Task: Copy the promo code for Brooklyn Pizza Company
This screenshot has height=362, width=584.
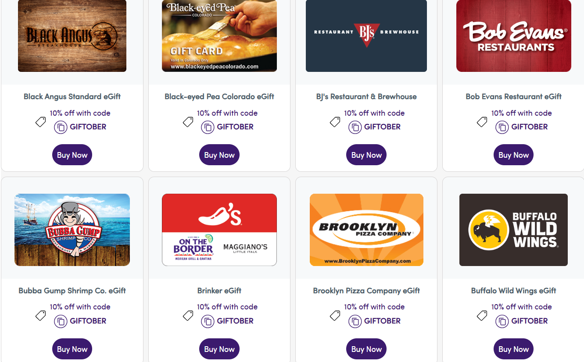Action: 355,321
